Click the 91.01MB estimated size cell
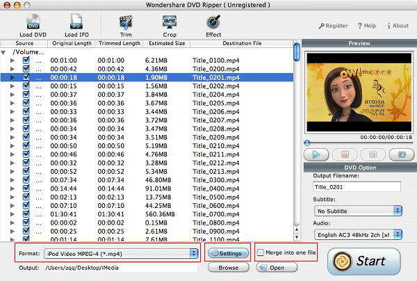This screenshot has width=417, height=281. tap(158, 188)
